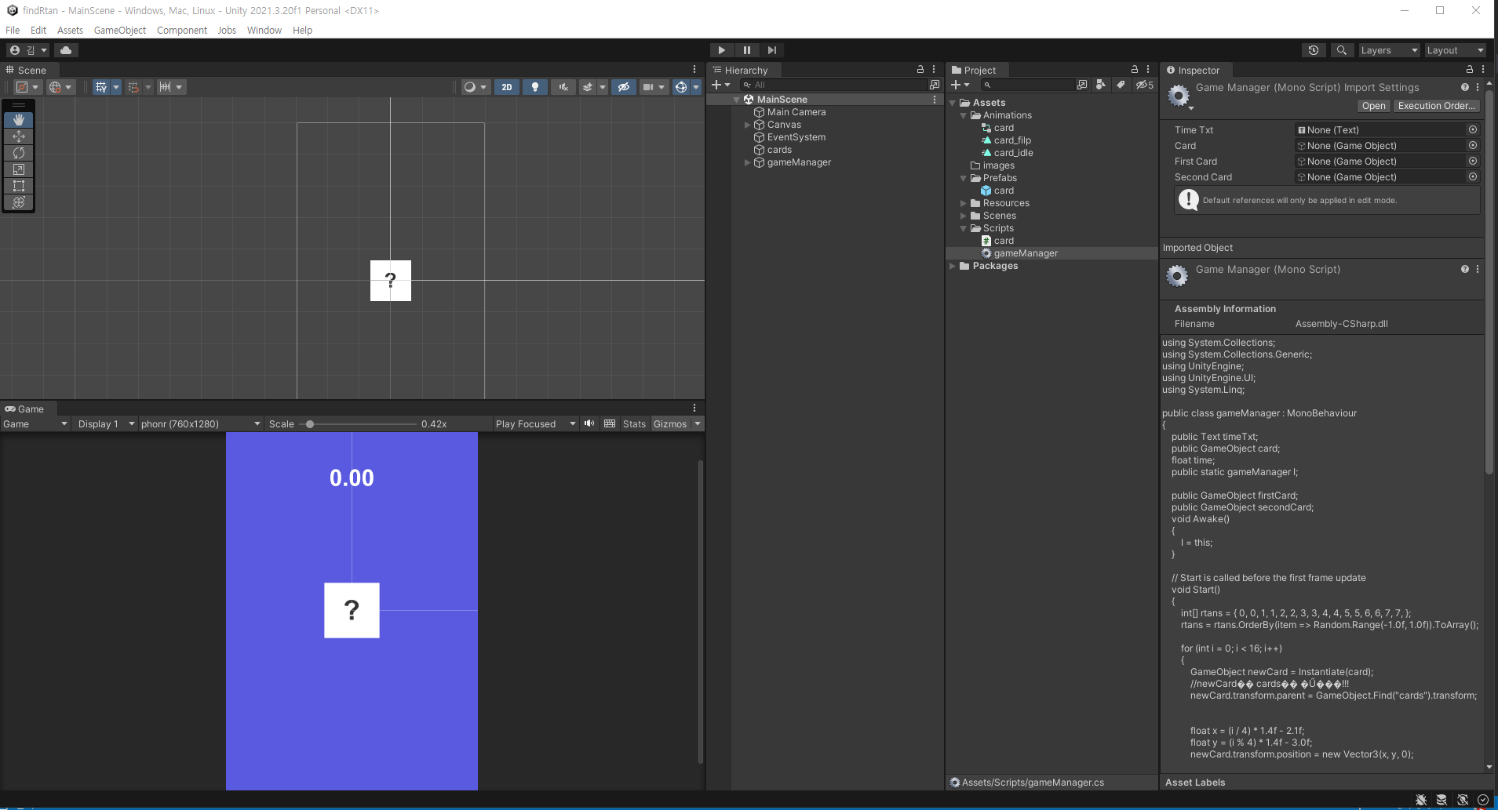
Task: Open Undo History icon
Action: (1314, 50)
